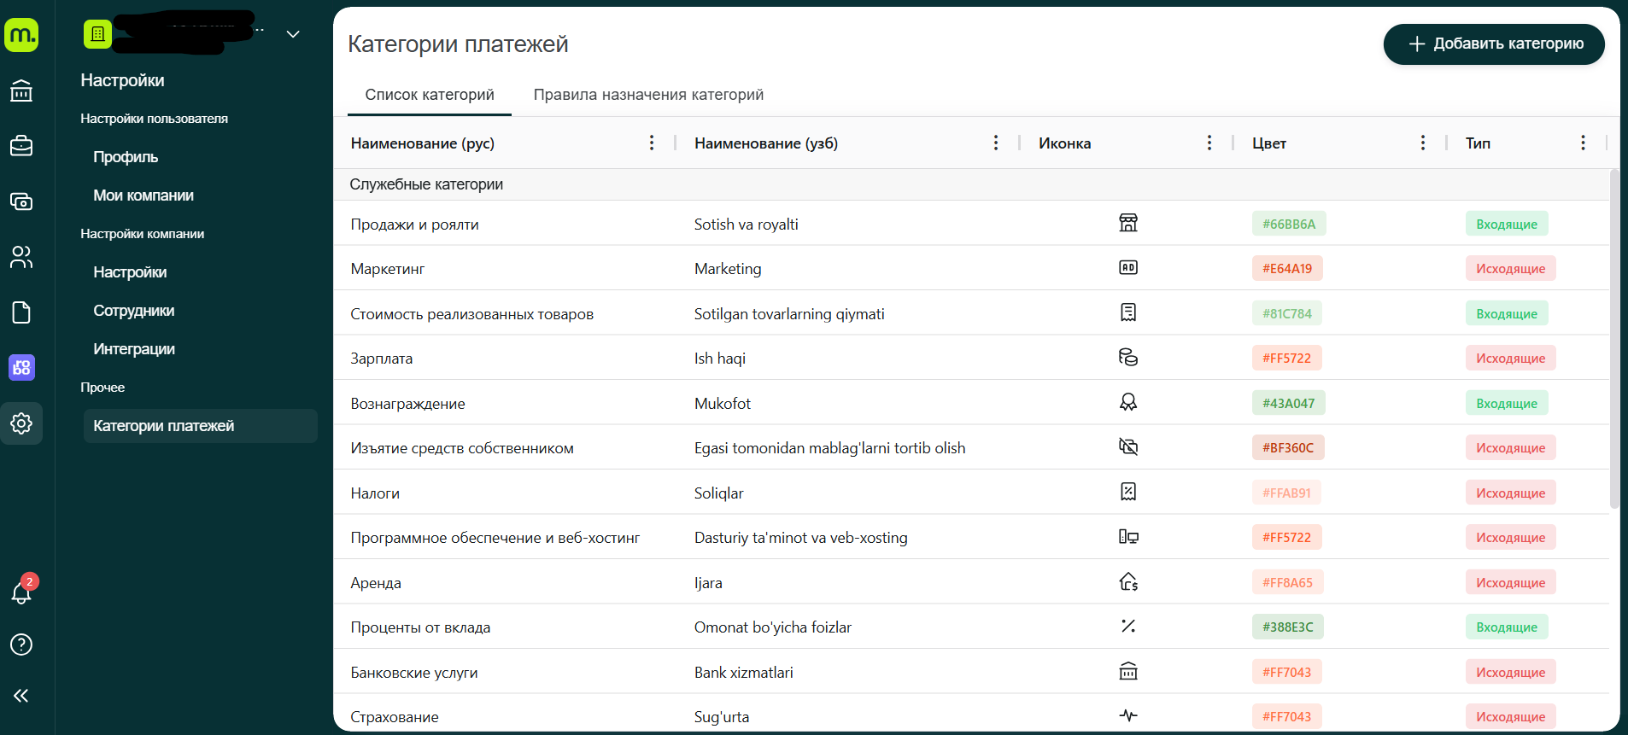Screen dimensions: 1628x735
Task: Click the document icon in sidebar
Action: tap(21, 312)
